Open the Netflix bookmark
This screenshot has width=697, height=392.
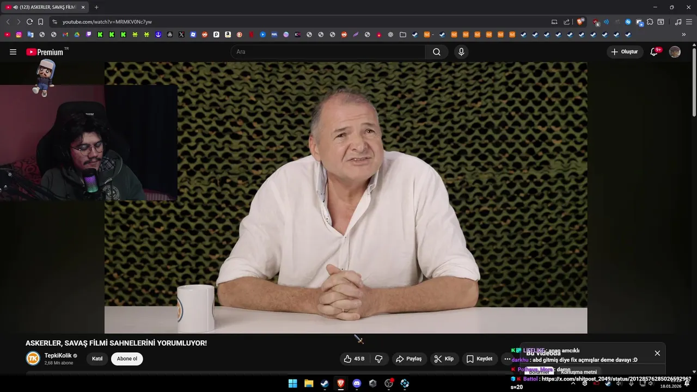click(251, 34)
